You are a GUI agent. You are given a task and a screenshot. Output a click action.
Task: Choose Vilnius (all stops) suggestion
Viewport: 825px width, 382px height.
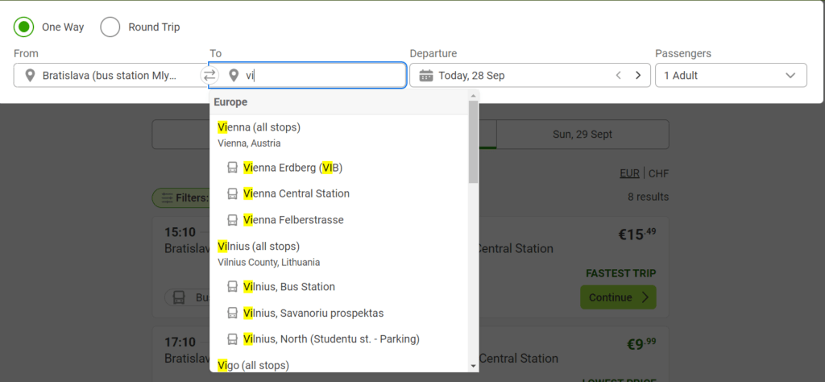pos(259,246)
